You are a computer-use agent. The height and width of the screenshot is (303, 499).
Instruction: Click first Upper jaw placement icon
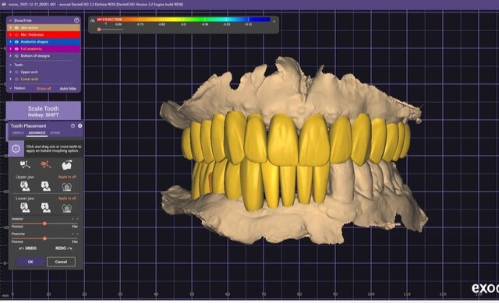[x=25, y=186]
